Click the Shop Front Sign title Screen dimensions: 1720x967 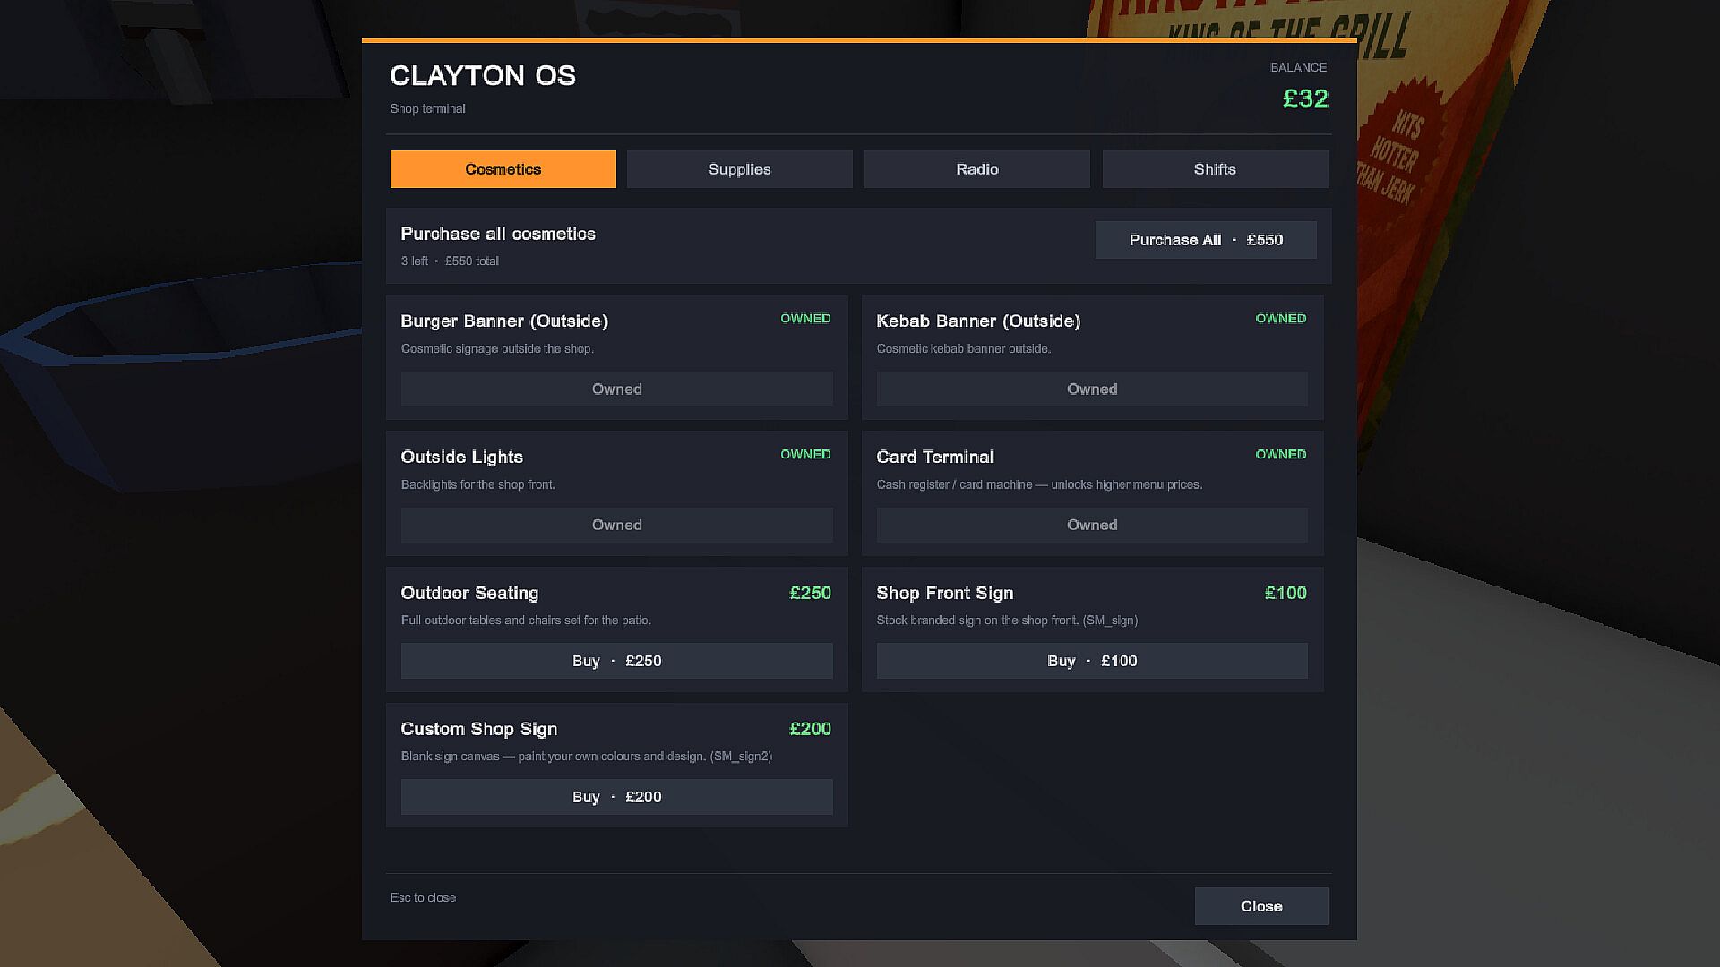[x=945, y=593]
